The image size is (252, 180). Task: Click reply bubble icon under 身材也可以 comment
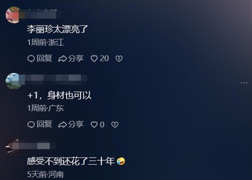click(x=31, y=125)
